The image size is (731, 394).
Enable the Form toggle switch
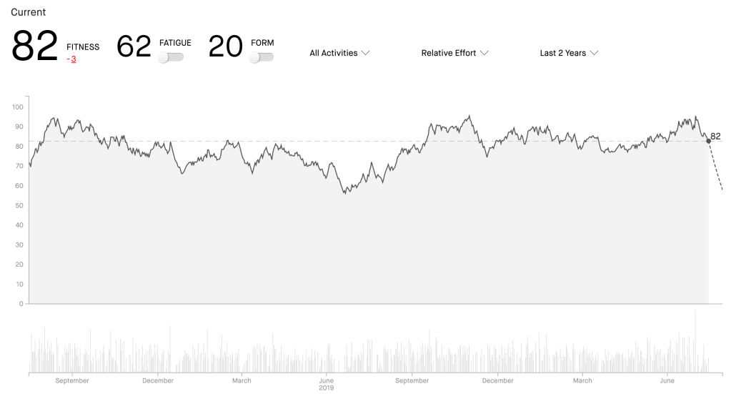pos(261,57)
